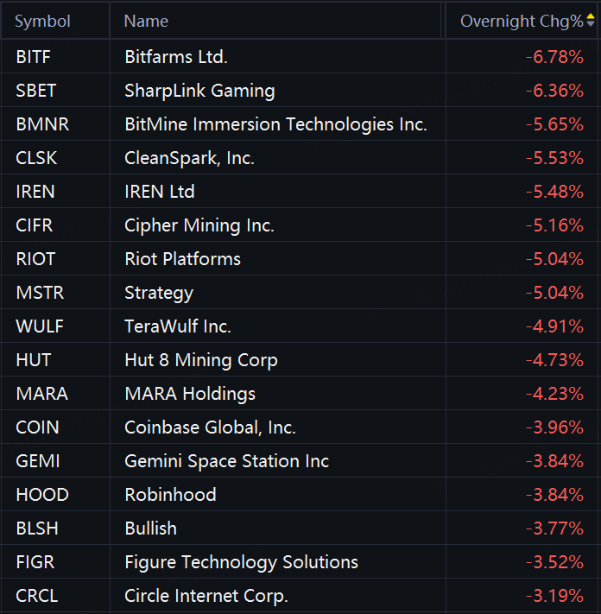Click the sort arrows beside Overnight Chg%
Screen dimensions: 601x614
click(x=591, y=21)
